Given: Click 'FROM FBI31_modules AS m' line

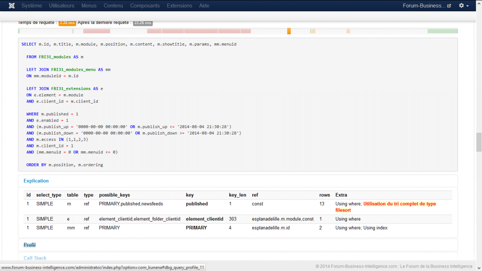Looking at the screenshot, I should pos(55,57).
